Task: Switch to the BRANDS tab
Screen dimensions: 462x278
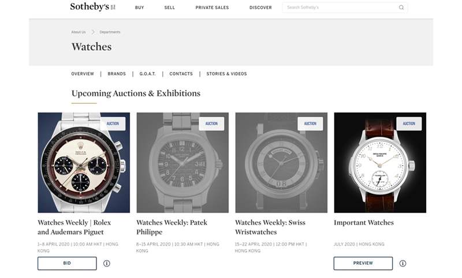Action: tap(117, 74)
